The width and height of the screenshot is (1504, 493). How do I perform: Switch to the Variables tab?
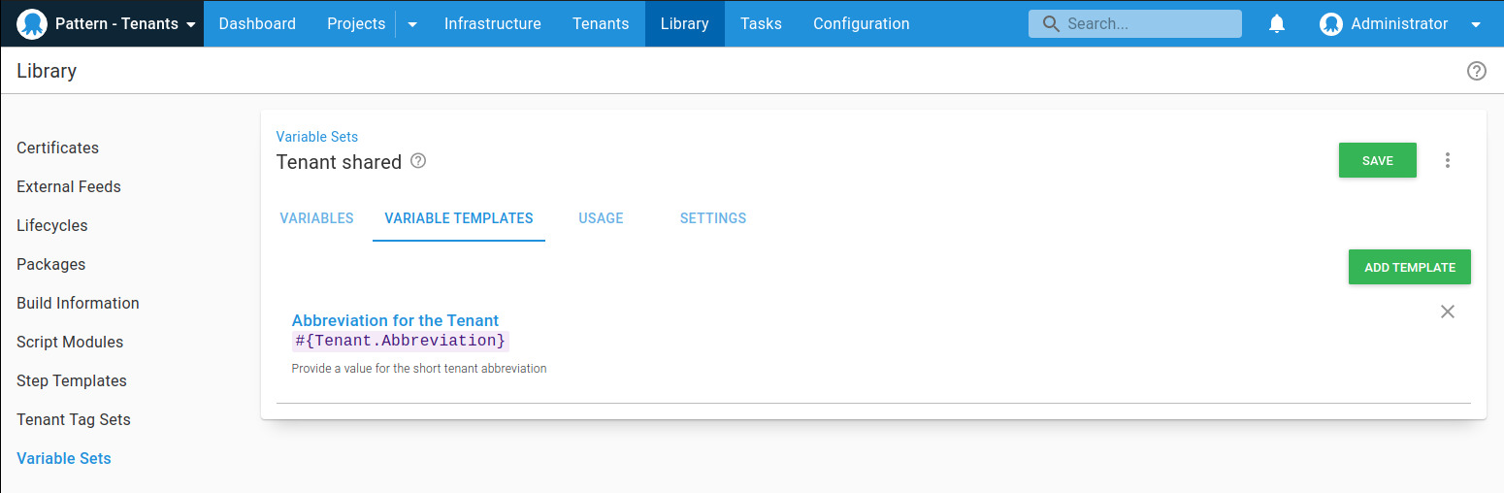pos(316,218)
